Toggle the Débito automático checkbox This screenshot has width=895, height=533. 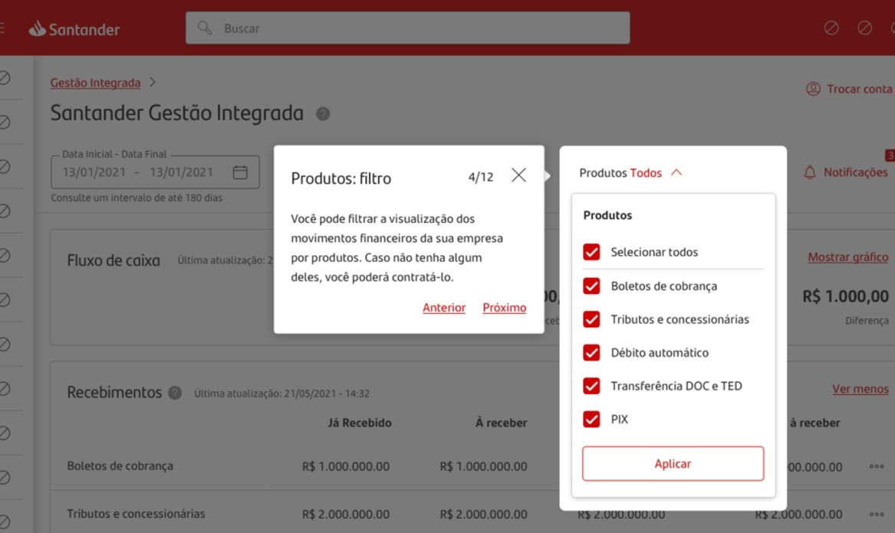(x=591, y=352)
